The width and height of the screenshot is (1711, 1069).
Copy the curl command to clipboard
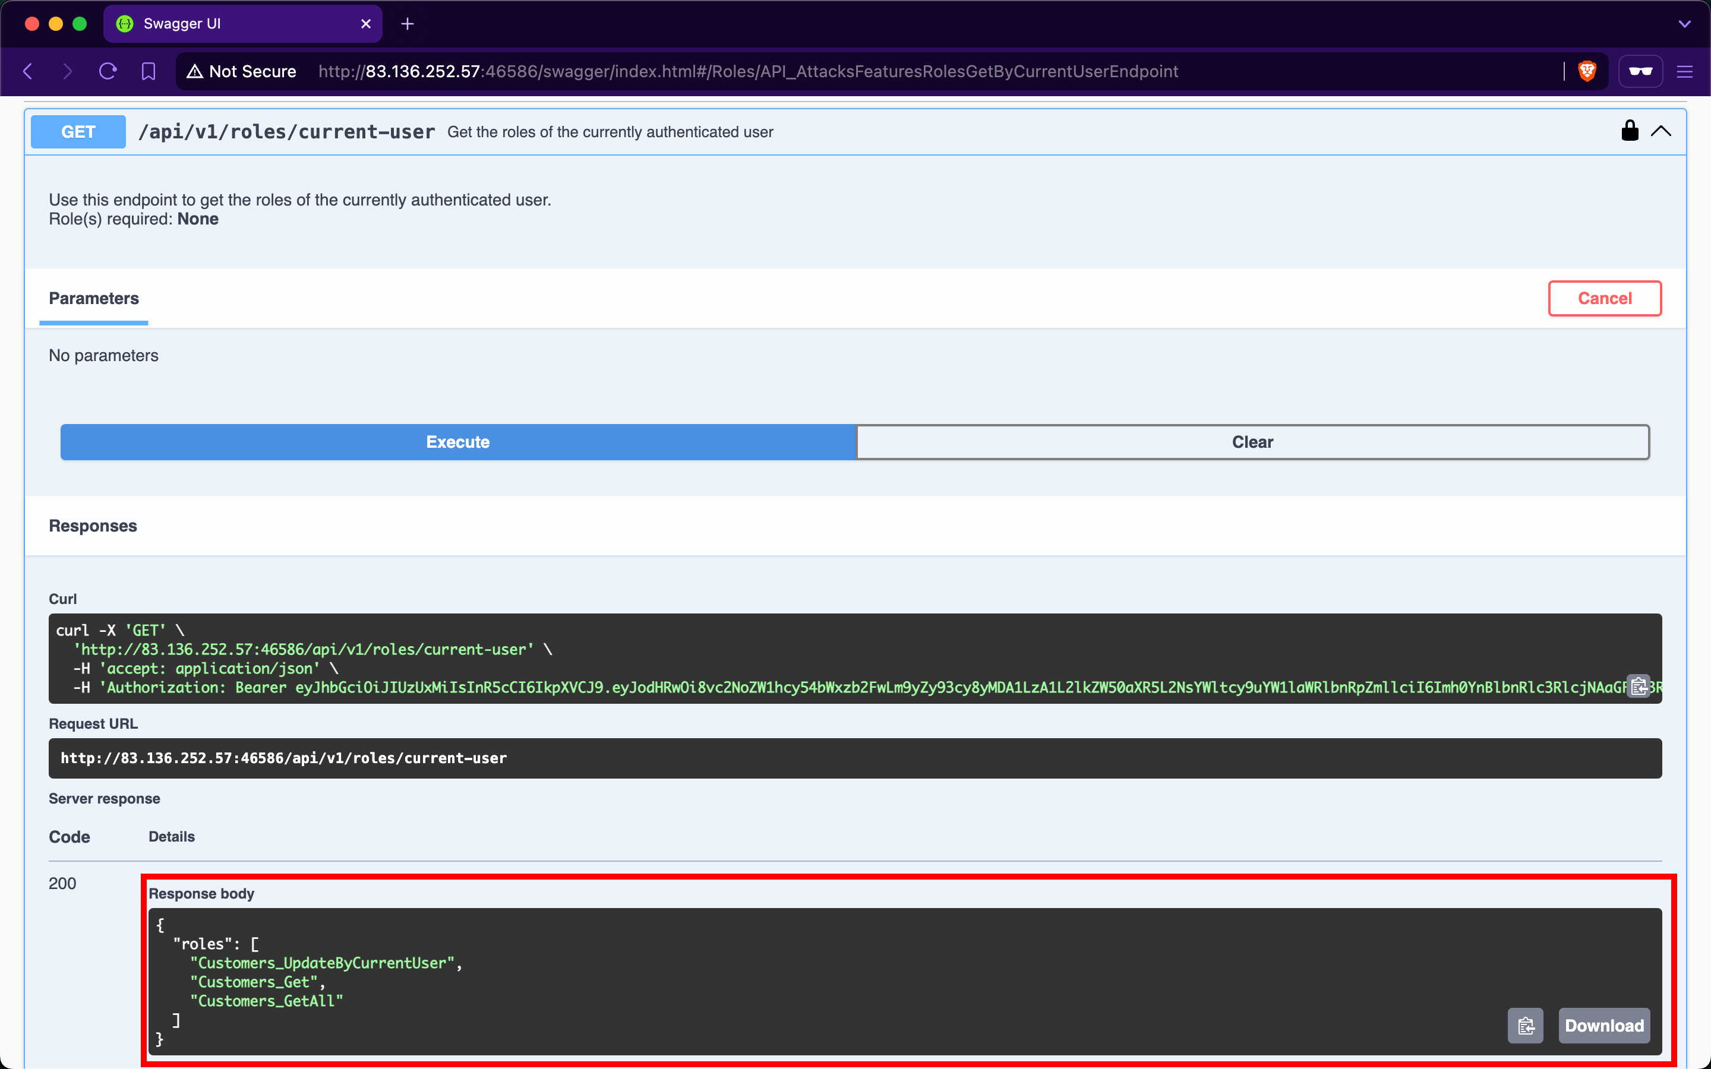click(1639, 687)
